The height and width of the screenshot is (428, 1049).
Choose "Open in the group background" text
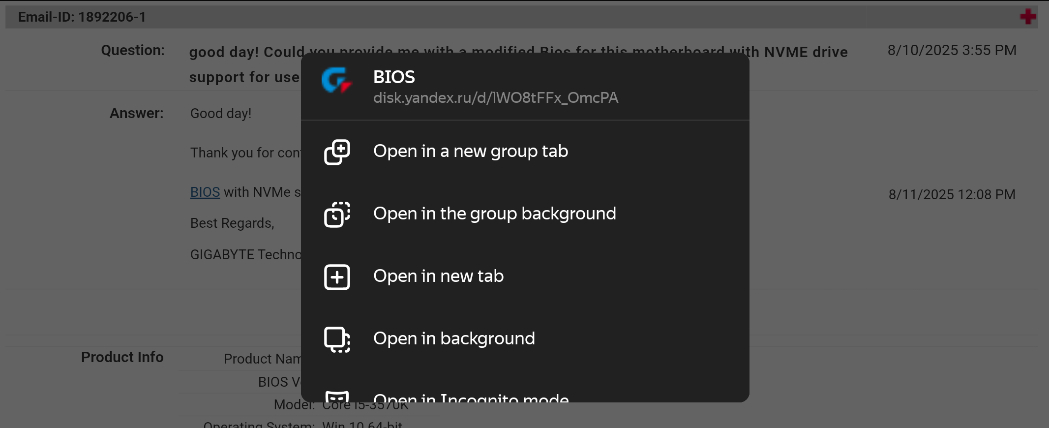click(494, 214)
